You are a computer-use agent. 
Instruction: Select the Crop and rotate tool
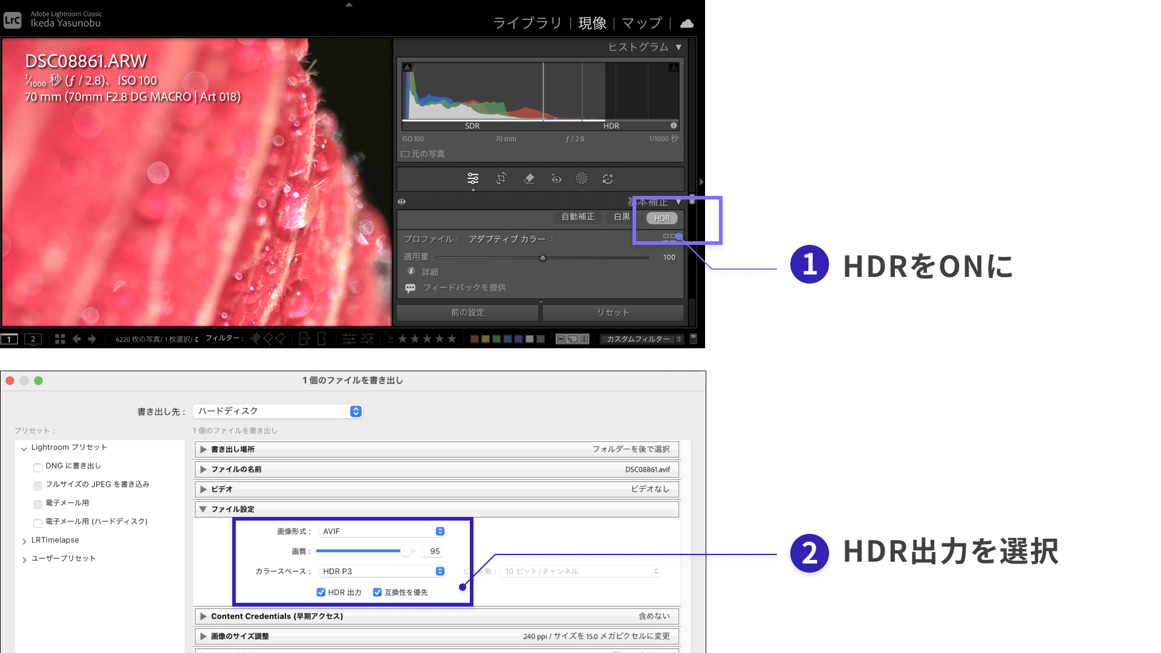pyautogui.click(x=501, y=178)
